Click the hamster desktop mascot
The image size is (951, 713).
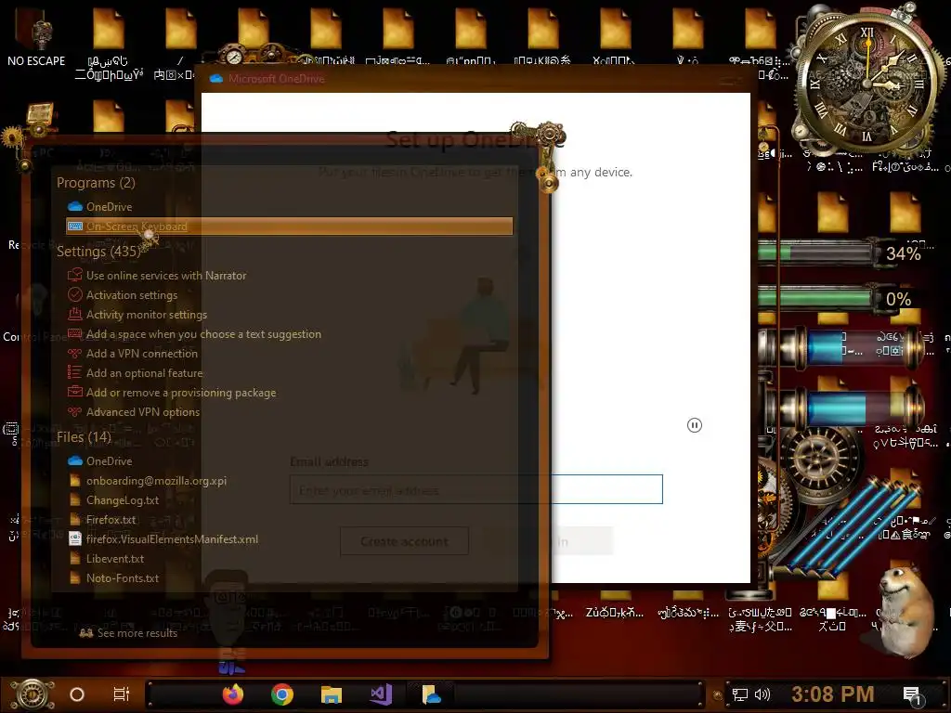click(x=905, y=611)
